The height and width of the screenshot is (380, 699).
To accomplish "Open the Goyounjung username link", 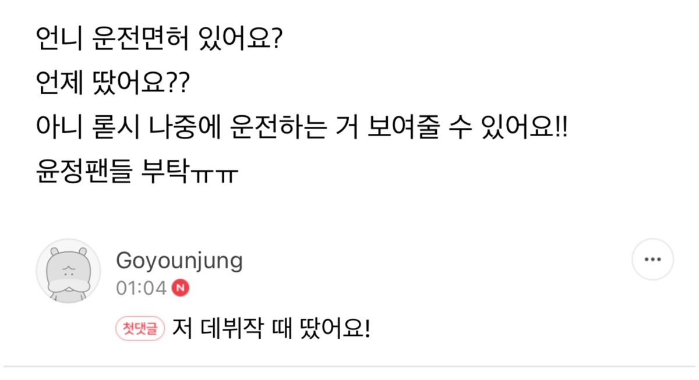I will point(179,261).
